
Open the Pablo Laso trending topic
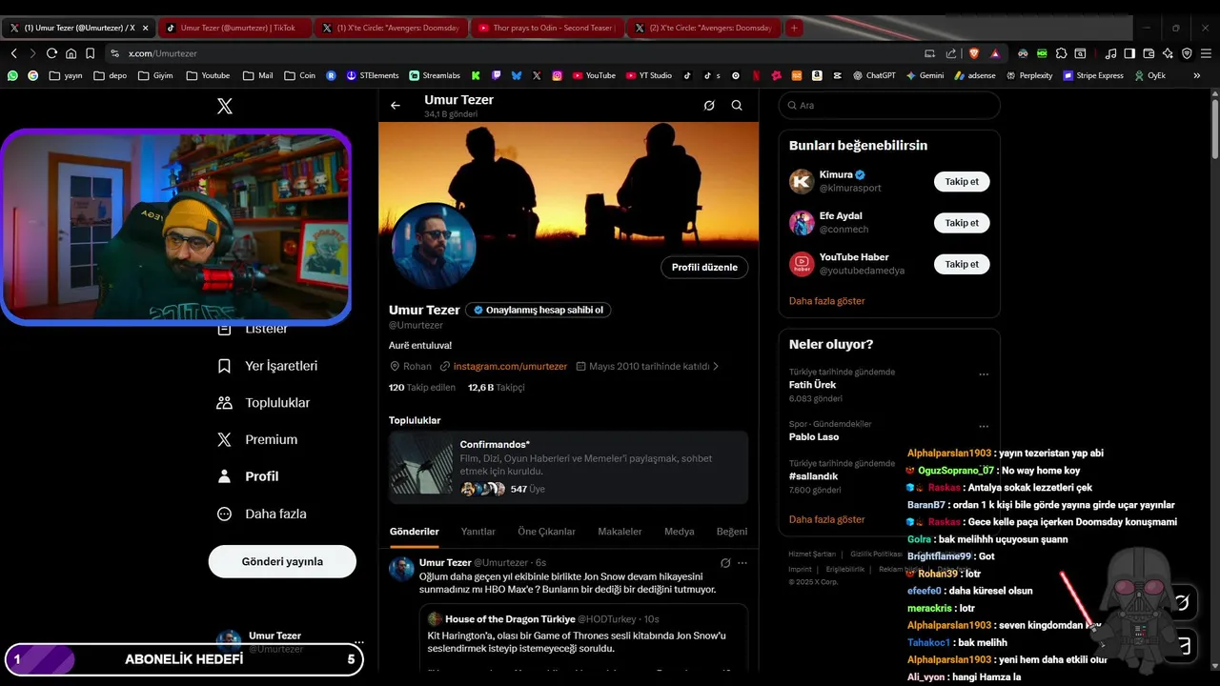[814, 437]
